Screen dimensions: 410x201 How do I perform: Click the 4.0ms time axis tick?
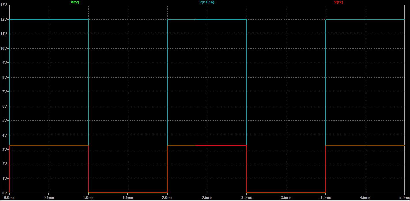pos(325,198)
